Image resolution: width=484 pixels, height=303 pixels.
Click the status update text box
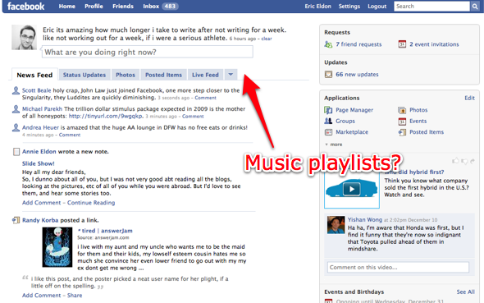tap(148, 52)
